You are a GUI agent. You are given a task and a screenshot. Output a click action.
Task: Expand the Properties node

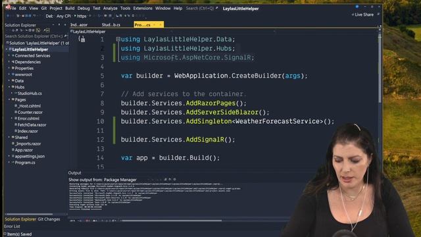(9, 68)
